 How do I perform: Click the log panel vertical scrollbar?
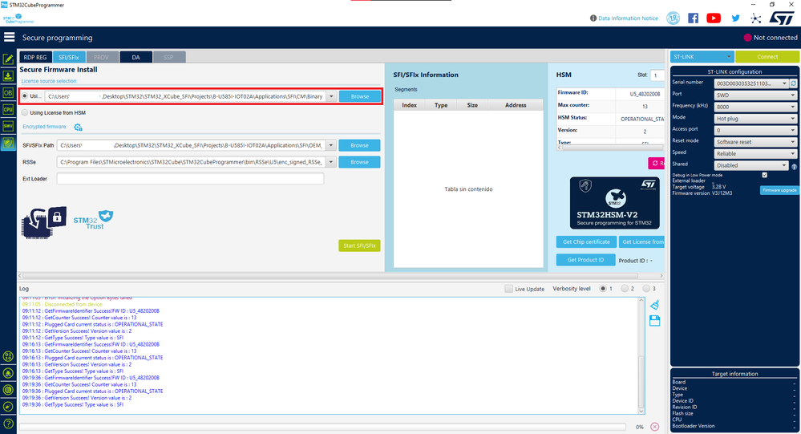coord(641,356)
